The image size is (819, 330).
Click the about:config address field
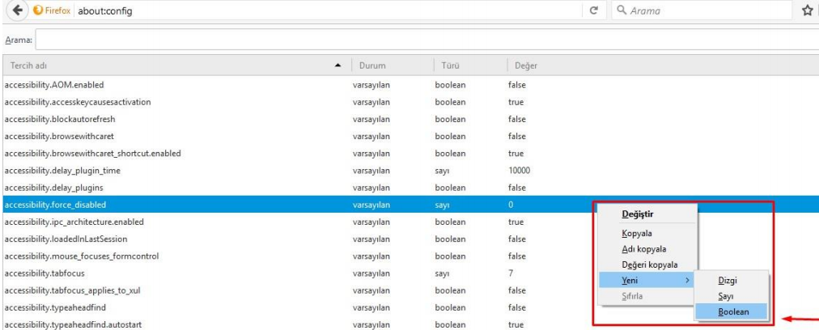[328, 11]
